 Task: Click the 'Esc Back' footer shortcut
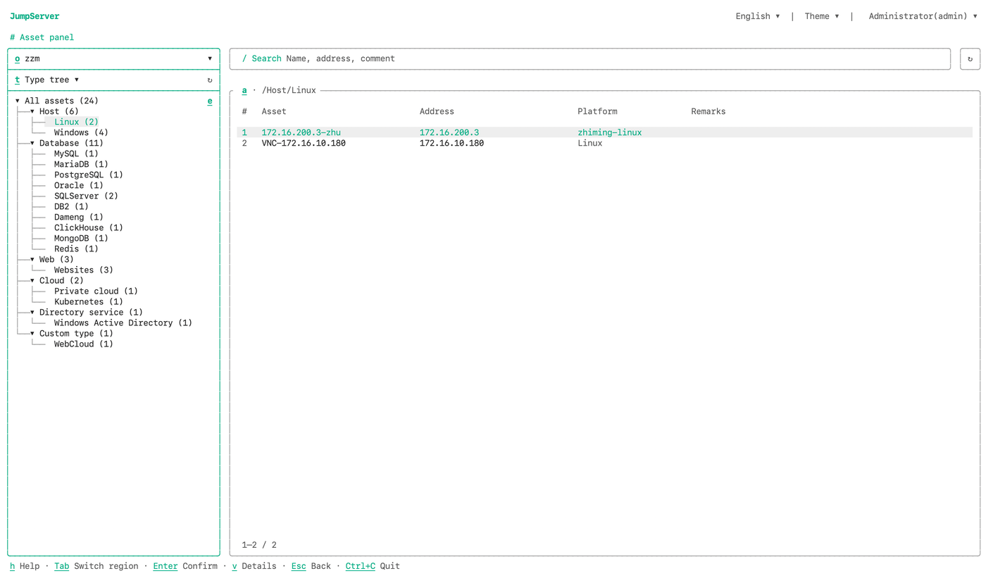(x=311, y=567)
